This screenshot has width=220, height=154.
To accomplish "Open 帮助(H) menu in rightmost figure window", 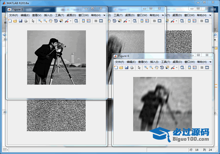I will click(202, 15).
